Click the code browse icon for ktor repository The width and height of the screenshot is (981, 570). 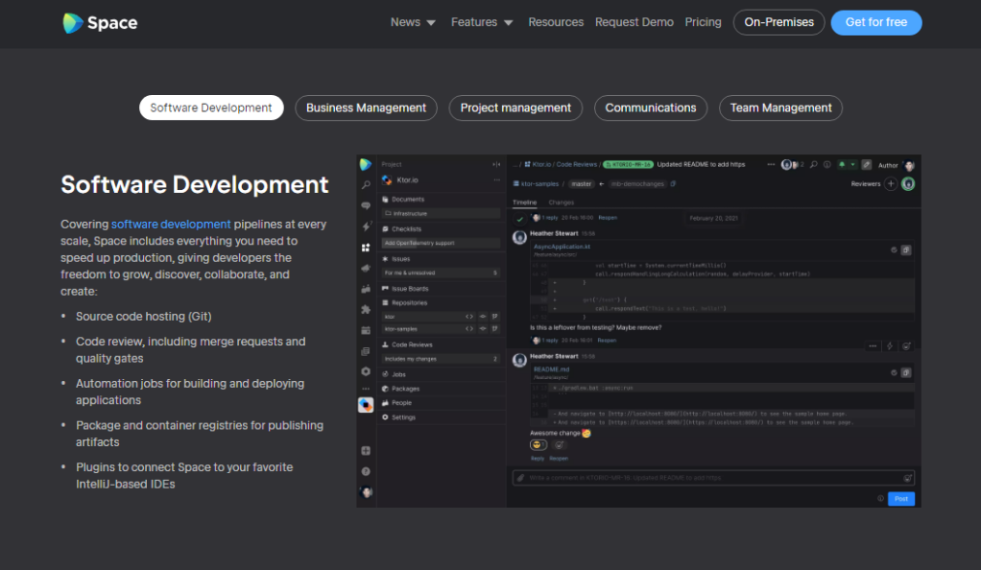469,317
